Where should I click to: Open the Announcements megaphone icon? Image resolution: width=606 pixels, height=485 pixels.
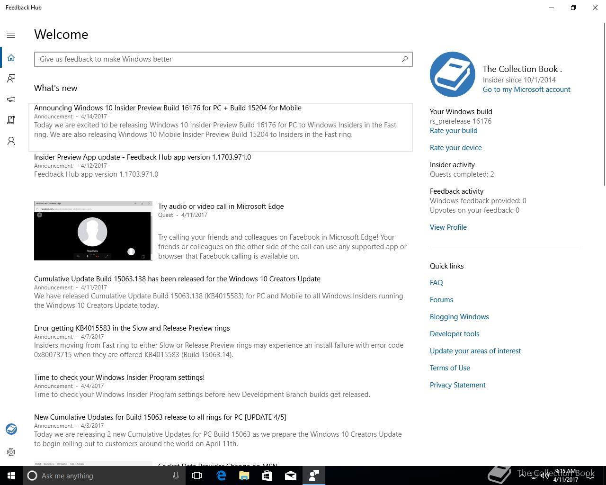click(11, 99)
